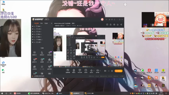Open the hamburger menu in the title bar
Viewport: 169px width, 95px height.
pyautogui.click(x=114, y=19)
